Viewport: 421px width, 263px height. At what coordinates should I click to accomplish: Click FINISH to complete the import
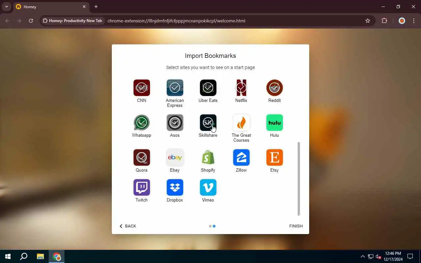296,226
